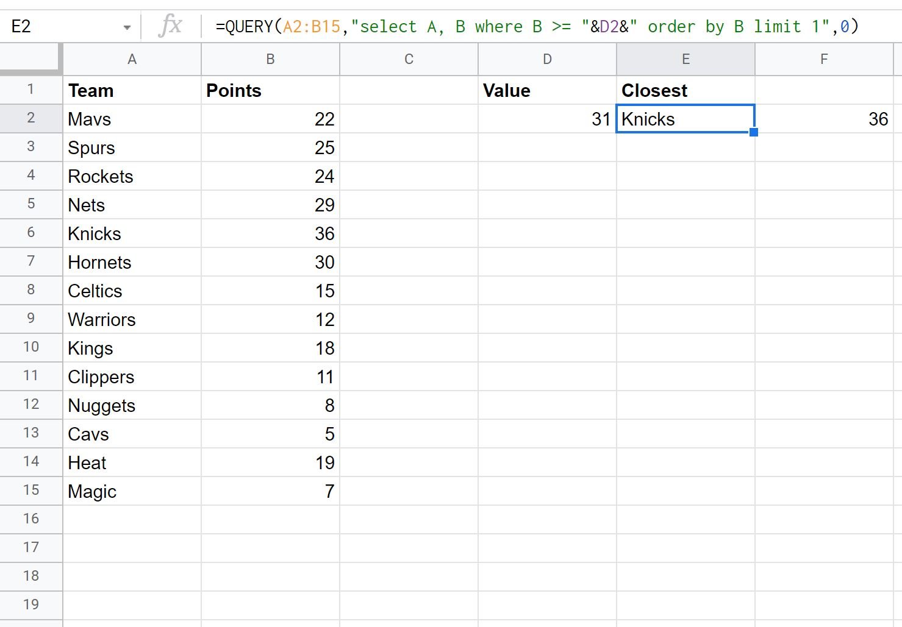Click the Hornets points value 30

270,262
